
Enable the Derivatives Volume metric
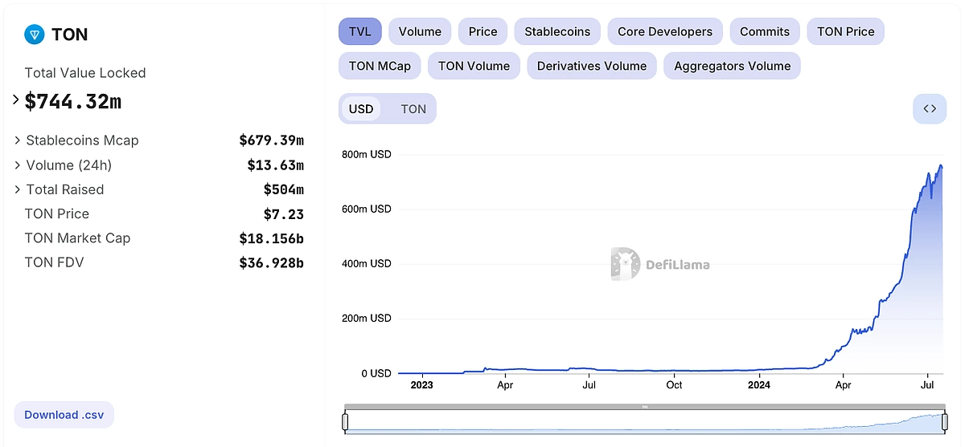click(x=591, y=66)
